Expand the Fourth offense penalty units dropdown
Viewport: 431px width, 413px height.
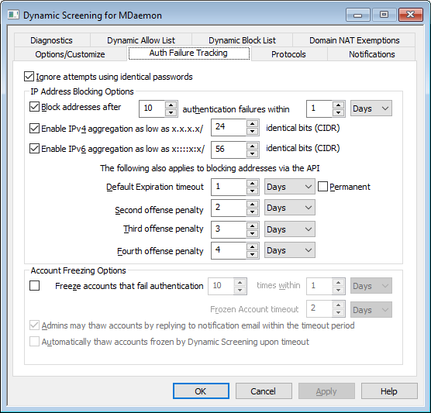coord(290,250)
